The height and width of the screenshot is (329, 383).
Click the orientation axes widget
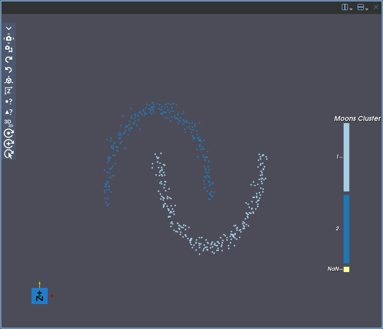click(x=39, y=296)
